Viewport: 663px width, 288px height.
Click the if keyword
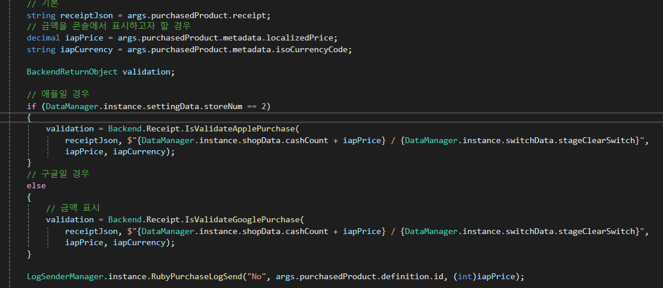coord(31,106)
